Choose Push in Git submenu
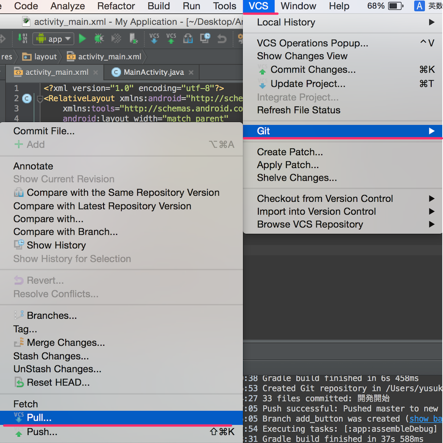Viewport: 443px width, 443px height. [x=121, y=432]
